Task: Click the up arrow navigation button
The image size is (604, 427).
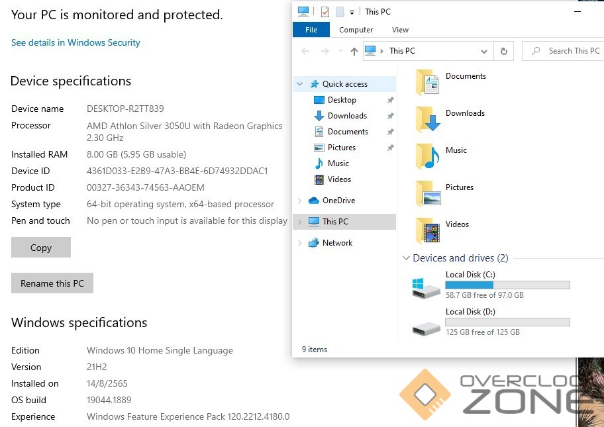Action: click(x=354, y=51)
